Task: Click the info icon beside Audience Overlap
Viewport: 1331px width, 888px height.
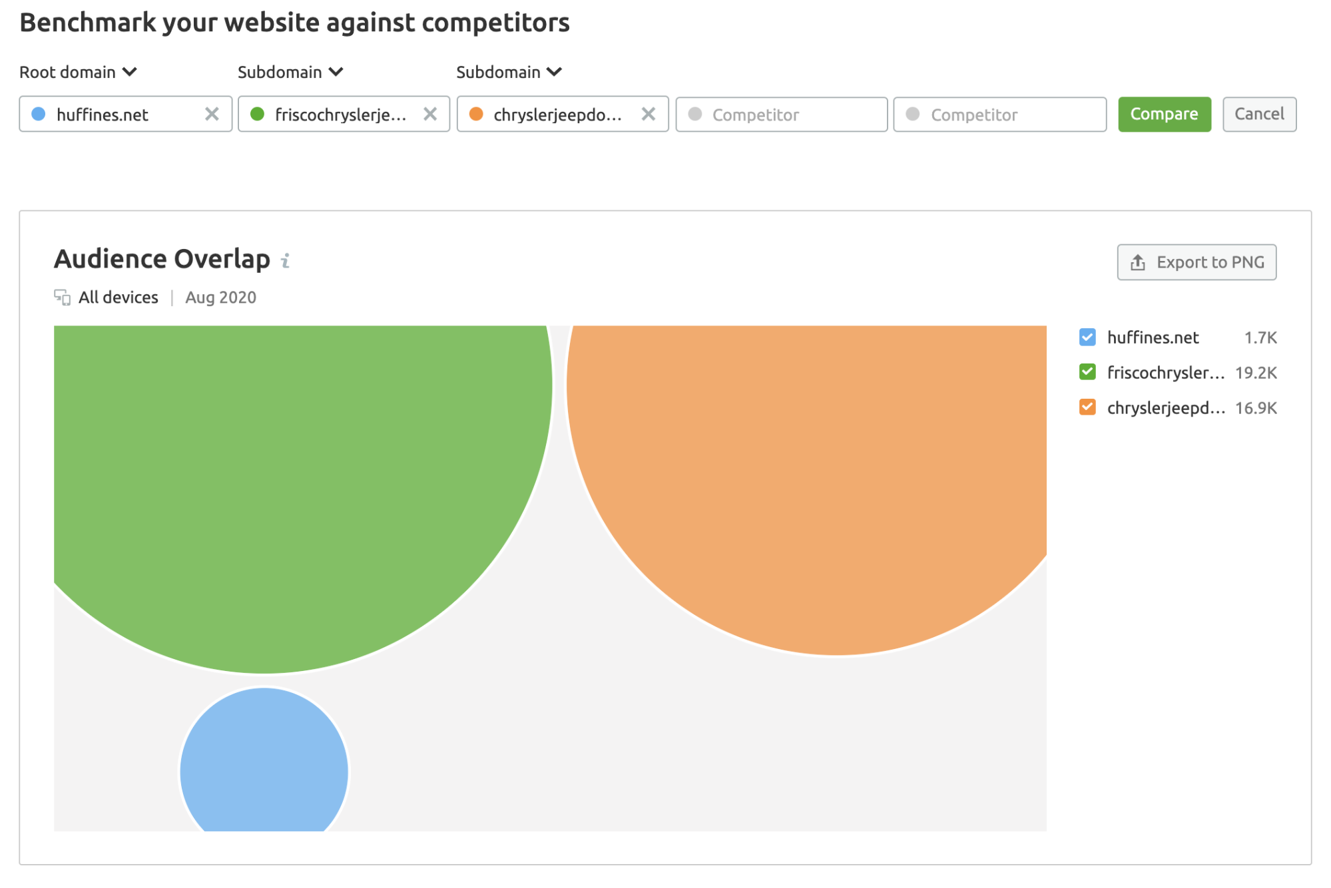Action: pyautogui.click(x=286, y=261)
